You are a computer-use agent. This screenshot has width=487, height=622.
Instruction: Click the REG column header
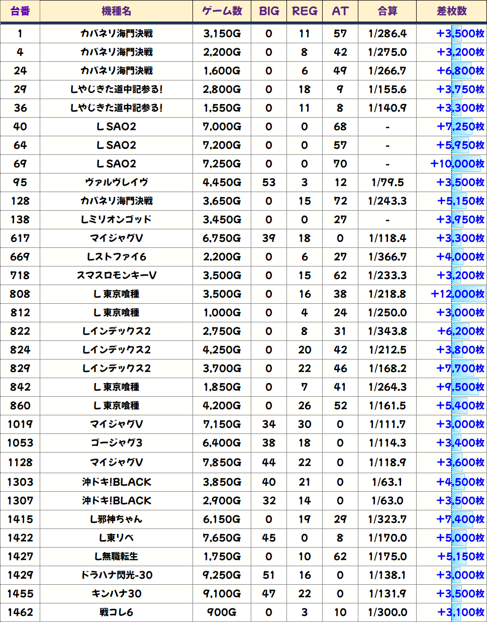tap(305, 11)
